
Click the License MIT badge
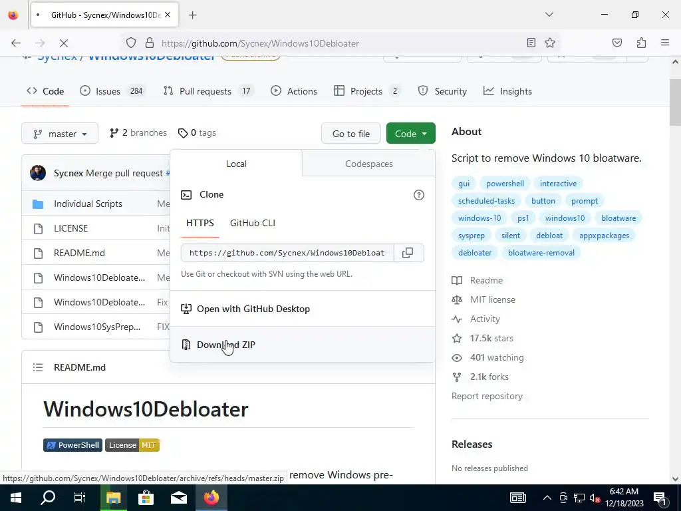click(x=132, y=445)
